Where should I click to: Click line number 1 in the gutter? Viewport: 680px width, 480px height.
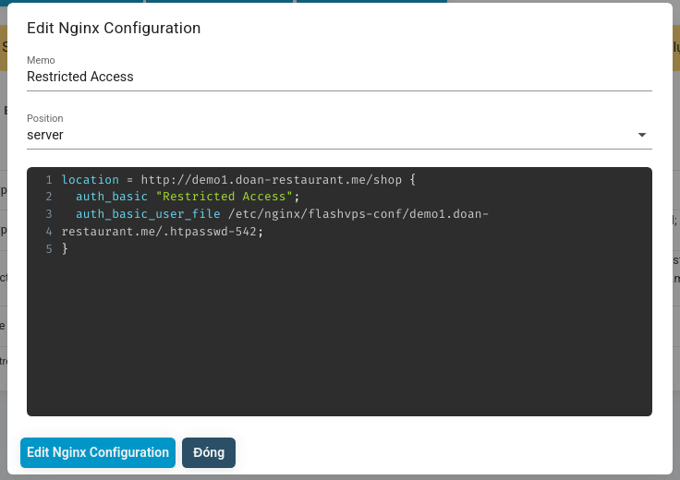click(48, 180)
